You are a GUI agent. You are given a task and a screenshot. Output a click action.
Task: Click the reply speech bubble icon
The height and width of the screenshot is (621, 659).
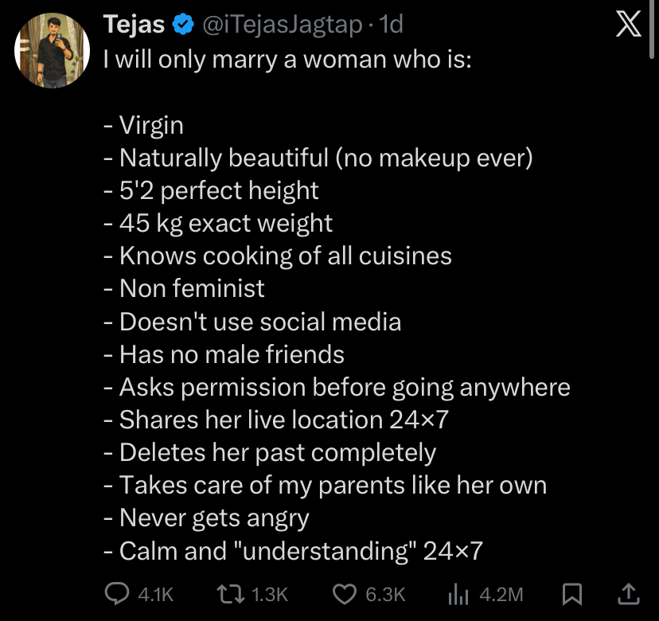(x=116, y=593)
